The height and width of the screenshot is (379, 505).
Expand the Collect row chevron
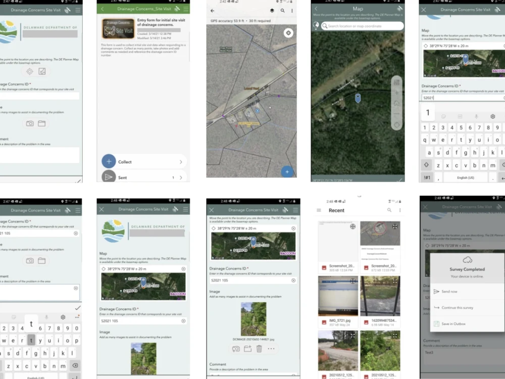(x=181, y=162)
